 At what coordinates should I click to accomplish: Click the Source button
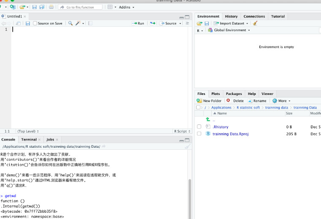click(x=168, y=23)
